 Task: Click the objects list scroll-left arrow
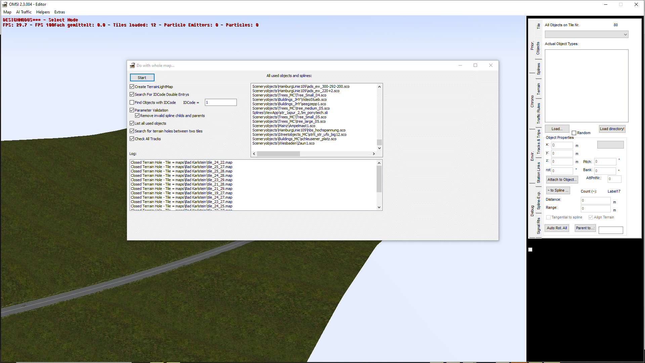[254, 154]
